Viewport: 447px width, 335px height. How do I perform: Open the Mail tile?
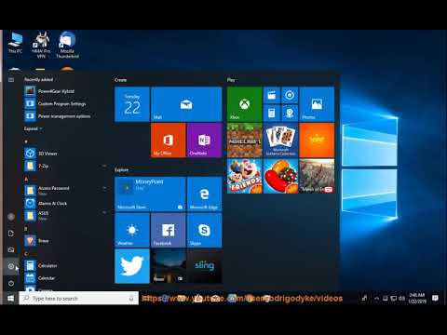click(186, 104)
